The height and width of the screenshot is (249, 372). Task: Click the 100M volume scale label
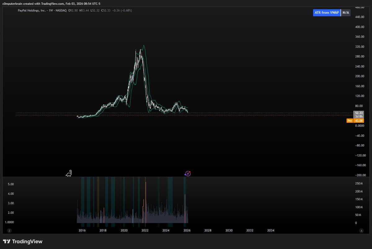[x=359, y=207]
